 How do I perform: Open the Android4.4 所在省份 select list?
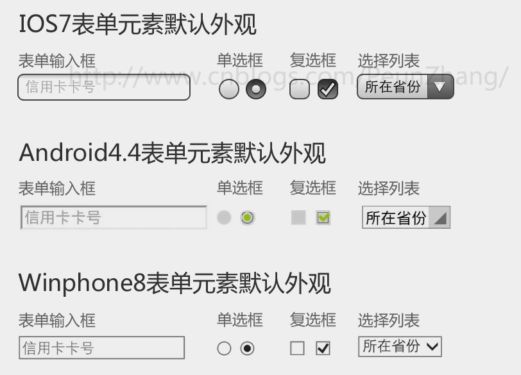tap(406, 217)
